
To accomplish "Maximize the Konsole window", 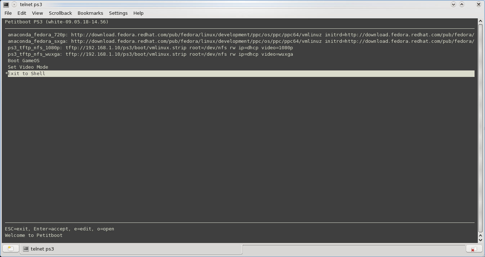I will 462,4.
